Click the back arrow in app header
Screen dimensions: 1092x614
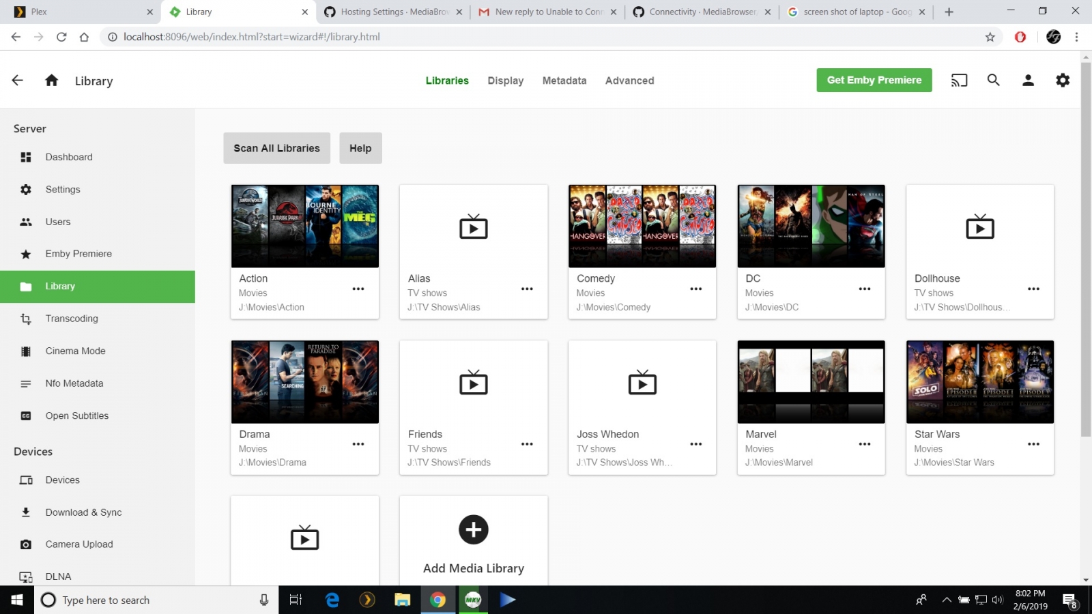[18, 81]
